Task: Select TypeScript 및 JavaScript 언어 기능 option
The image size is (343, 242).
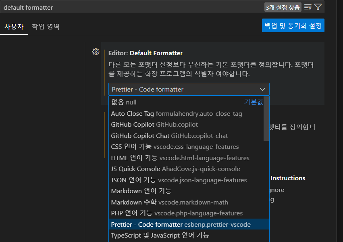Action: click(x=189, y=236)
